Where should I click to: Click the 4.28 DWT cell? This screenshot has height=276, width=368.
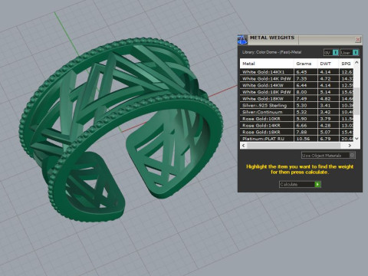pyautogui.click(x=328, y=125)
